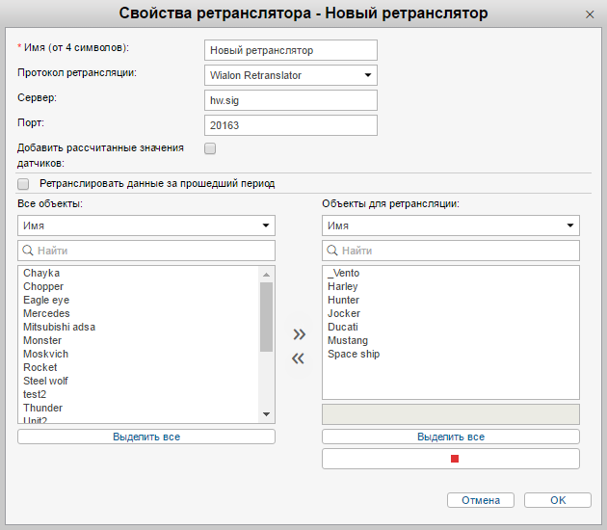Close the retranslator properties dialog

590,14
